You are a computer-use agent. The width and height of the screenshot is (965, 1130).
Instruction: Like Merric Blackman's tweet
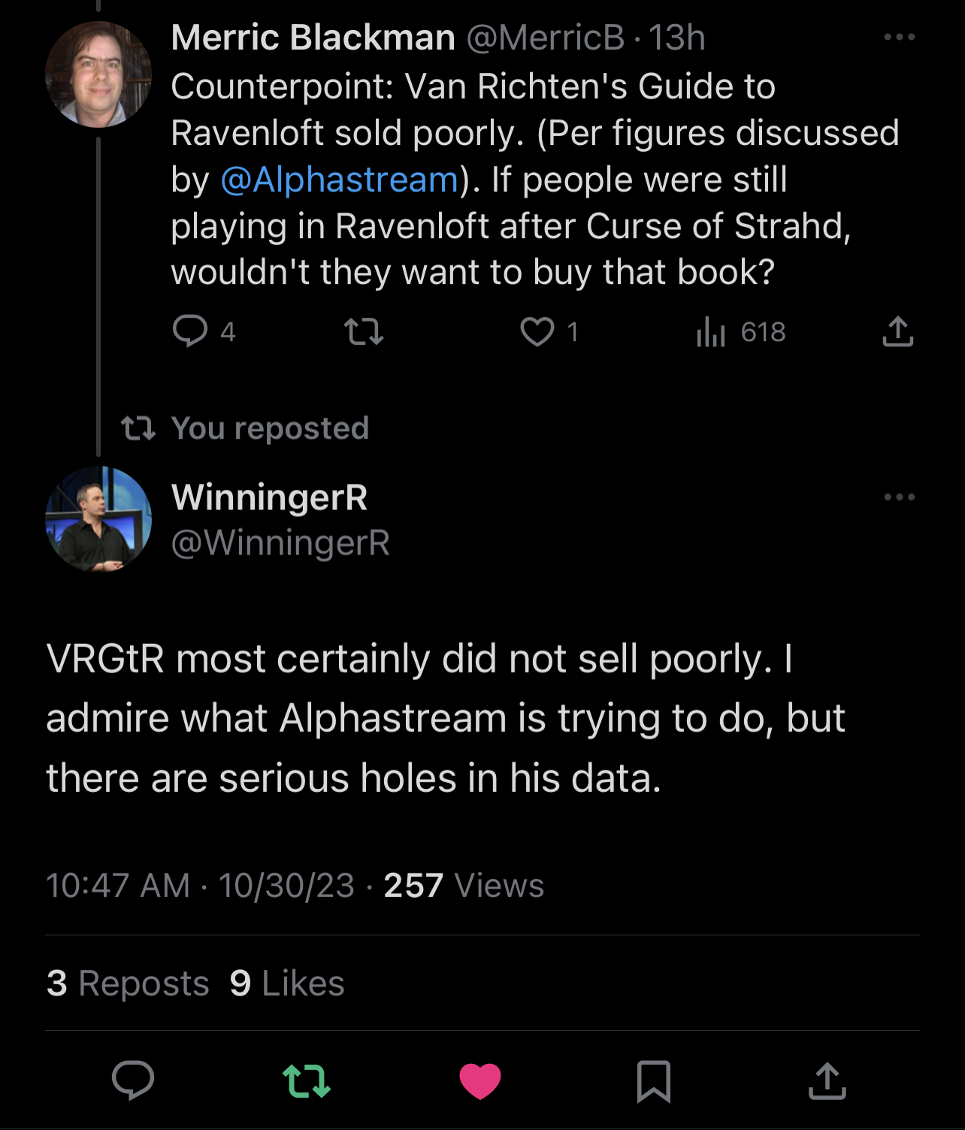point(537,331)
